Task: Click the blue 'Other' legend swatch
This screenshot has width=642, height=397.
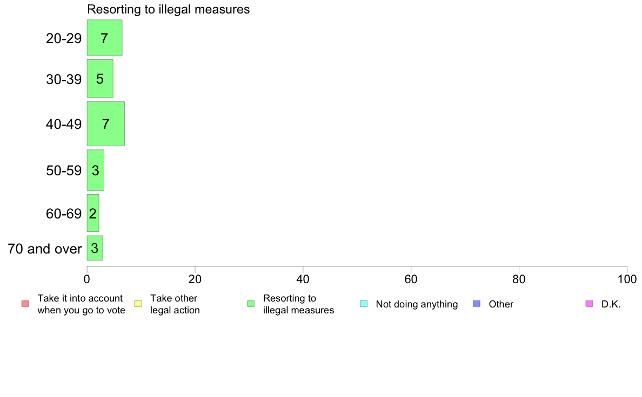Action: 477,304
